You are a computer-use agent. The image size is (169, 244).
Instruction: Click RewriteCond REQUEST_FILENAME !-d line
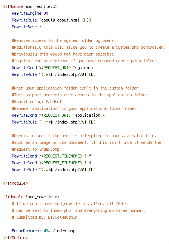pos(51,163)
